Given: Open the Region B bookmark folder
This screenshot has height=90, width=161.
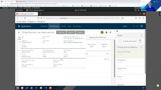Looking at the screenshot, I should pos(41,22).
